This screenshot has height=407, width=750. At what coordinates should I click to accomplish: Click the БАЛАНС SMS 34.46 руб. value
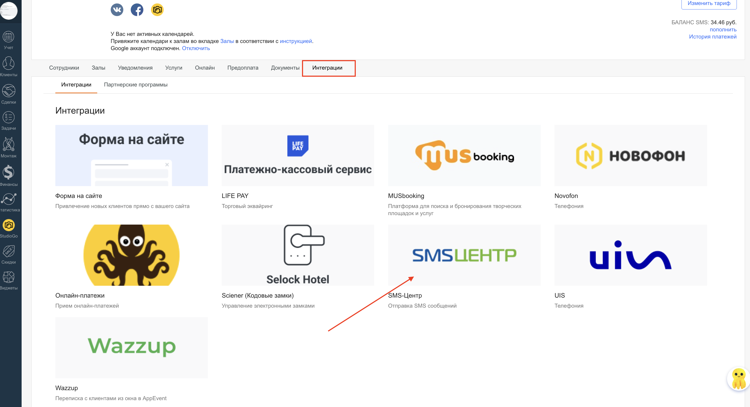(x=704, y=22)
